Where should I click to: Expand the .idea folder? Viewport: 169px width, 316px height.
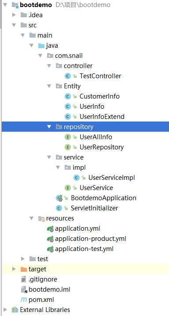click(14, 15)
